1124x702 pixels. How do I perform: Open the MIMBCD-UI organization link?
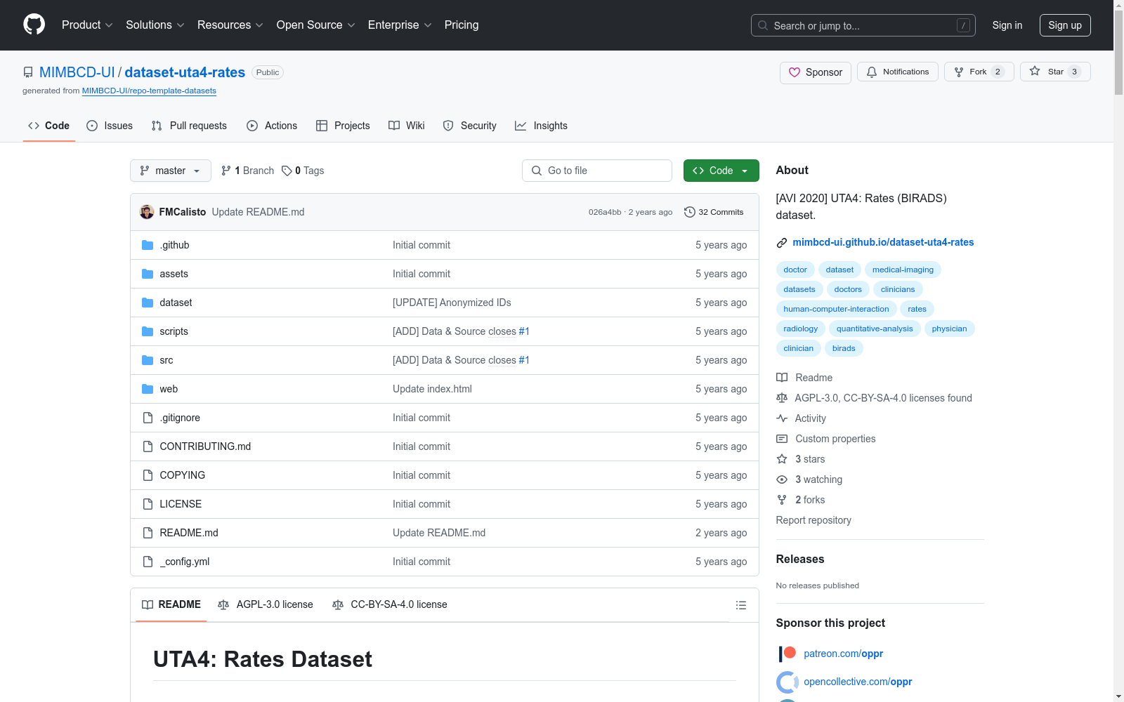point(77,72)
